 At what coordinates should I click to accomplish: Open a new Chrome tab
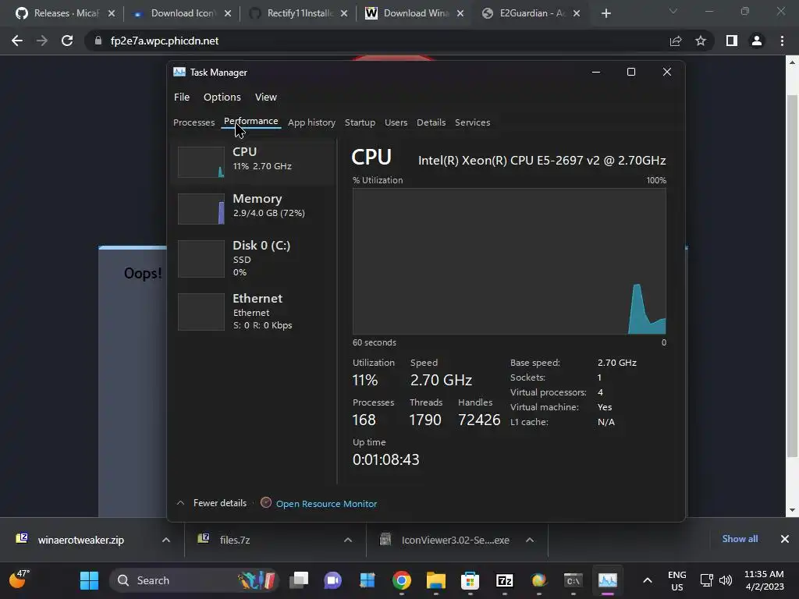(605, 13)
